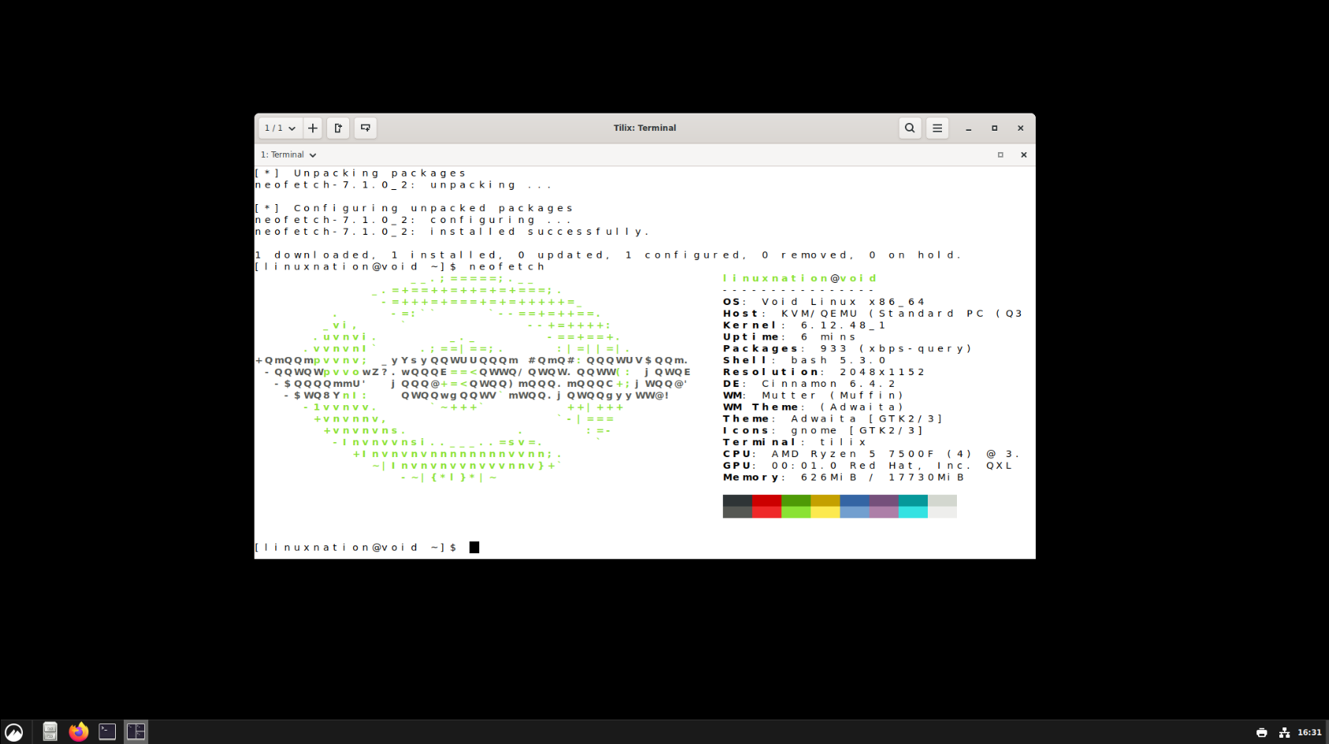
Task: Launch Firefox from the panel
Action: (x=78, y=731)
